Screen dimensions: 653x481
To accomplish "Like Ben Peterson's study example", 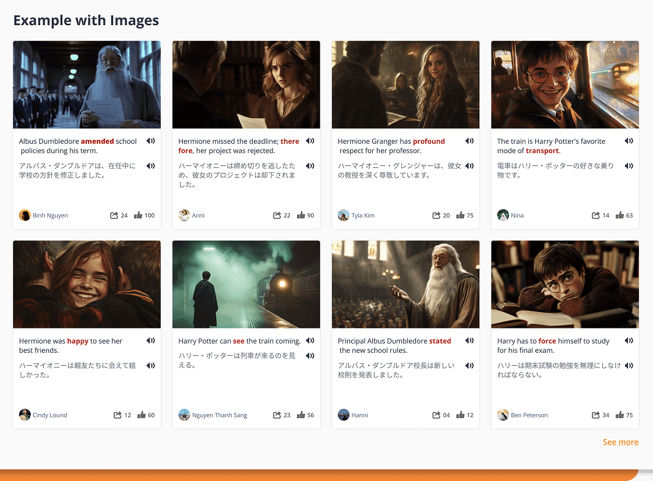I will 620,415.
